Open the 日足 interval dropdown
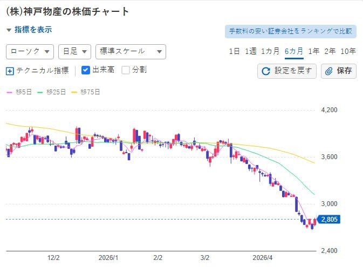The image size is (363, 267). coord(74,52)
